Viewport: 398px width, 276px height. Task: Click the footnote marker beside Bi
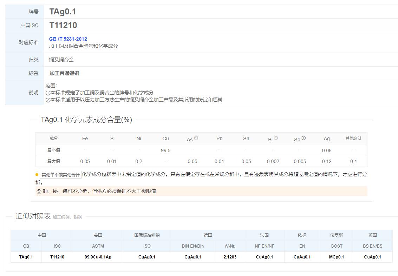[x=276, y=138]
